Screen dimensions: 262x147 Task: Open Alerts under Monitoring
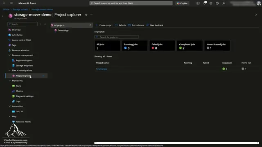pos(18,86)
